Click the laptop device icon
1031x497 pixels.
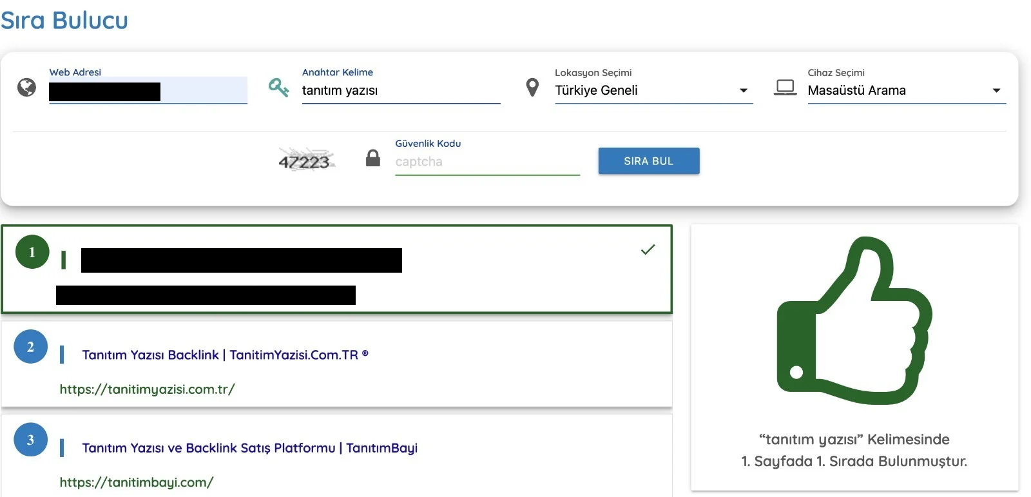tap(785, 87)
